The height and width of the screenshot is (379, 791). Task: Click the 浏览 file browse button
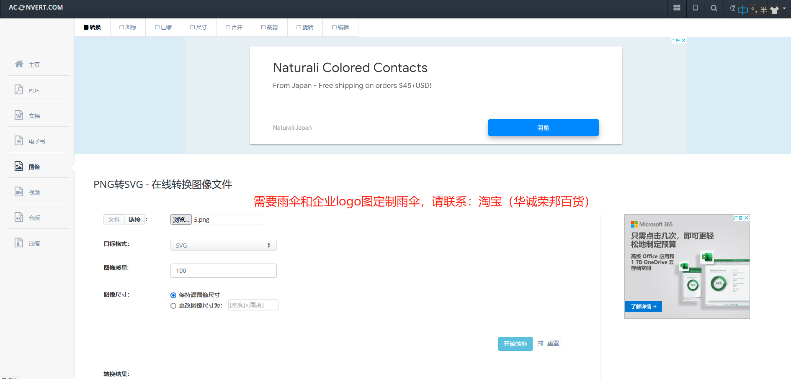(180, 219)
